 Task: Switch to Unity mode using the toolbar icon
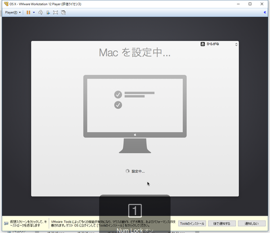[64, 12]
